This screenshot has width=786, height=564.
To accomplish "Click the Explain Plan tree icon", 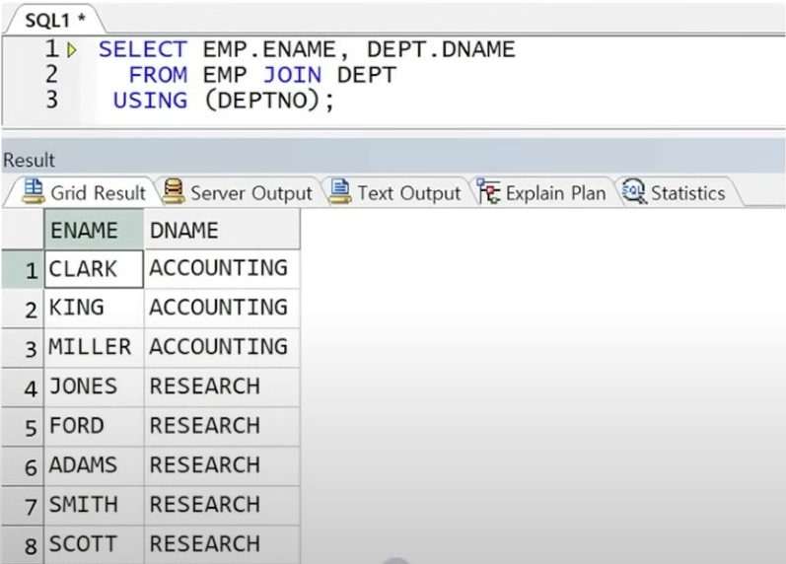I will (488, 191).
